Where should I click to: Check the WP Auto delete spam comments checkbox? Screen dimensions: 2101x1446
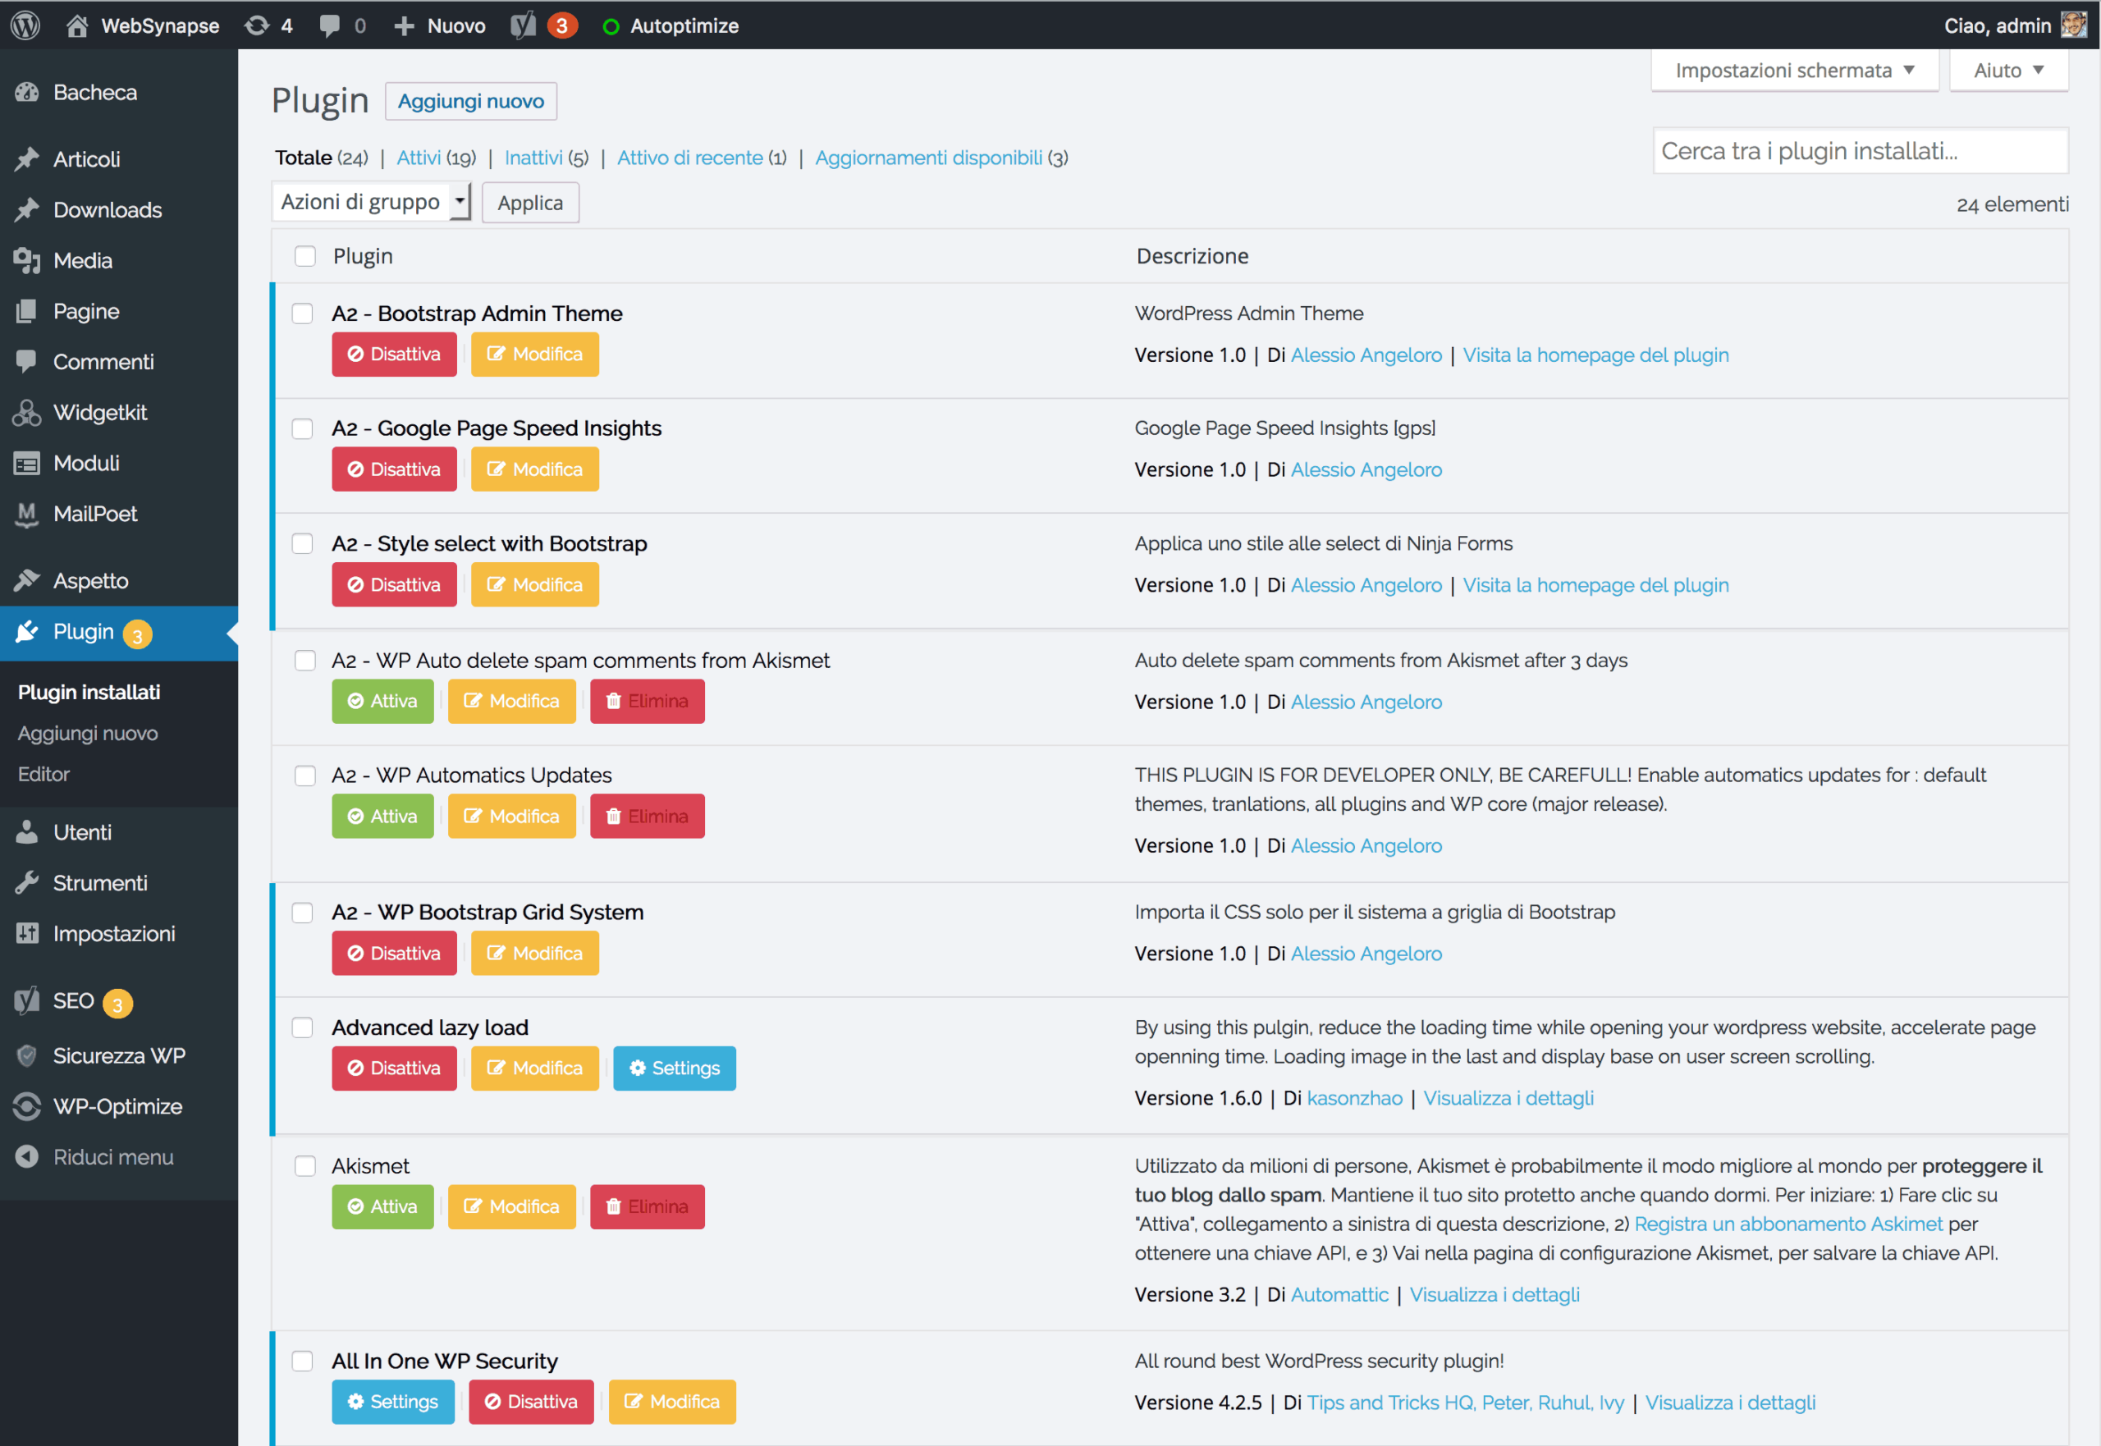(x=305, y=661)
